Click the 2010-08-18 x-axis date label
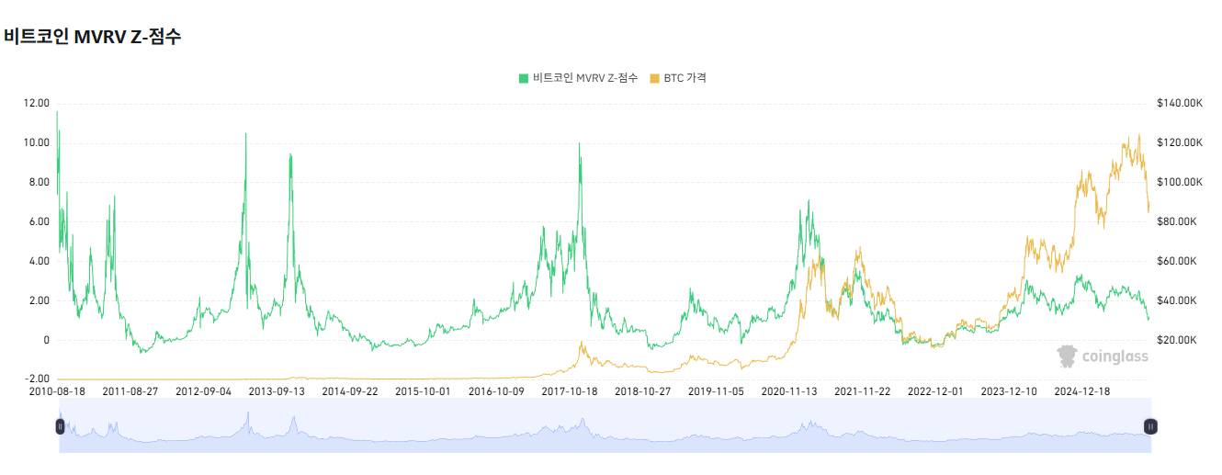Screen dimensions: 1222x475 tap(57, 390)
